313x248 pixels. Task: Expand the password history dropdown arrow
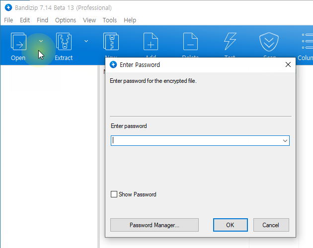click(x=285, y=141)
